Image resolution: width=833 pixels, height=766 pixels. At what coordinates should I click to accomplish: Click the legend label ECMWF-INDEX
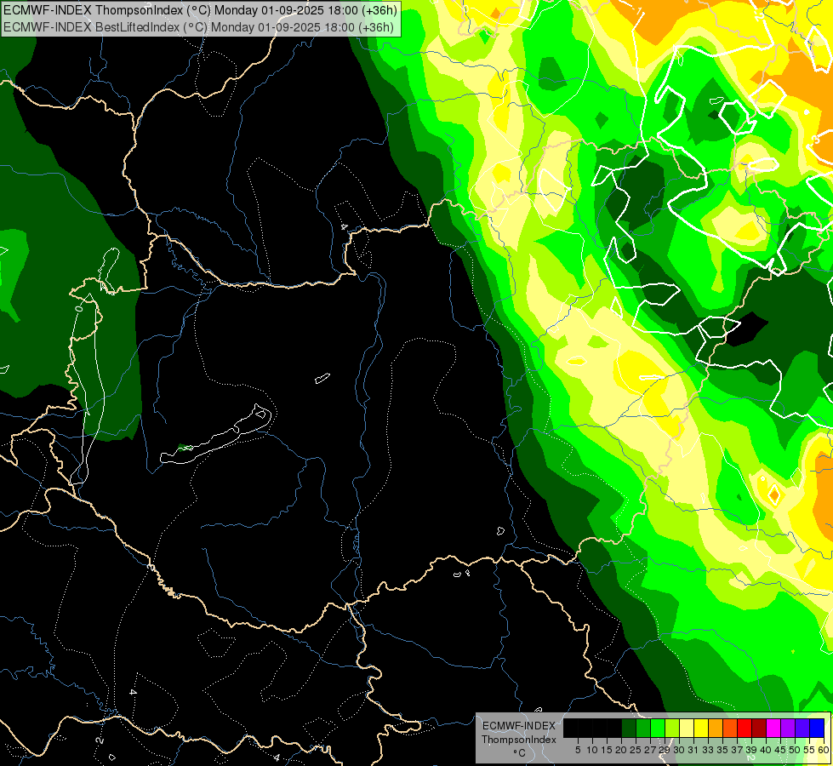[x=519, y=726]
